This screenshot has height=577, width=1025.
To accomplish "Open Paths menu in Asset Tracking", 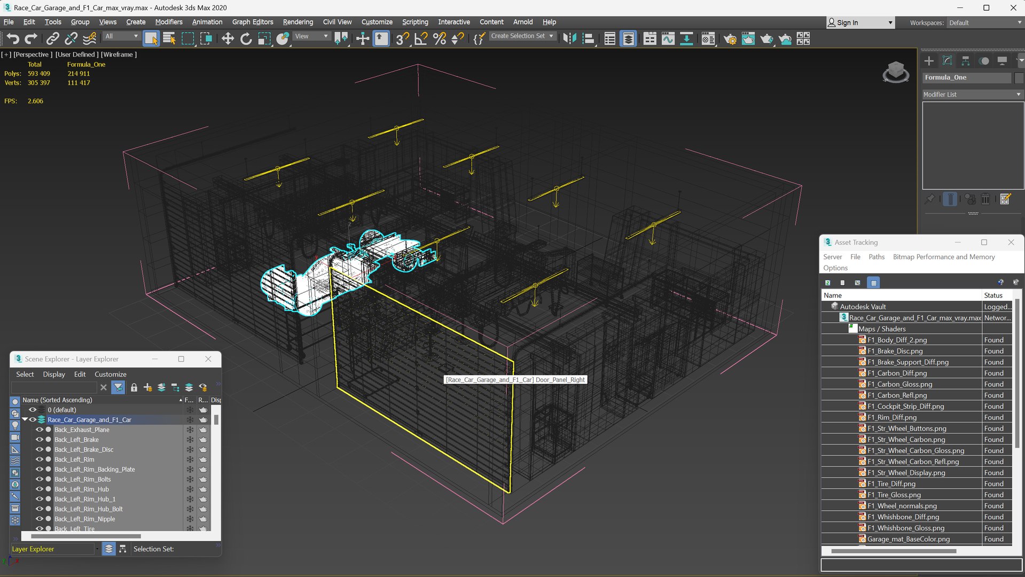I will [x=877, y=257].
